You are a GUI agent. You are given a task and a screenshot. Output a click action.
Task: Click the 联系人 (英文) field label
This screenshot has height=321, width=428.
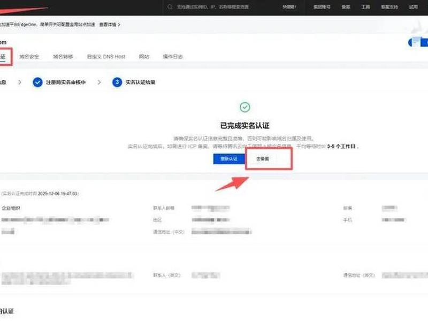(x=167, y=275)
